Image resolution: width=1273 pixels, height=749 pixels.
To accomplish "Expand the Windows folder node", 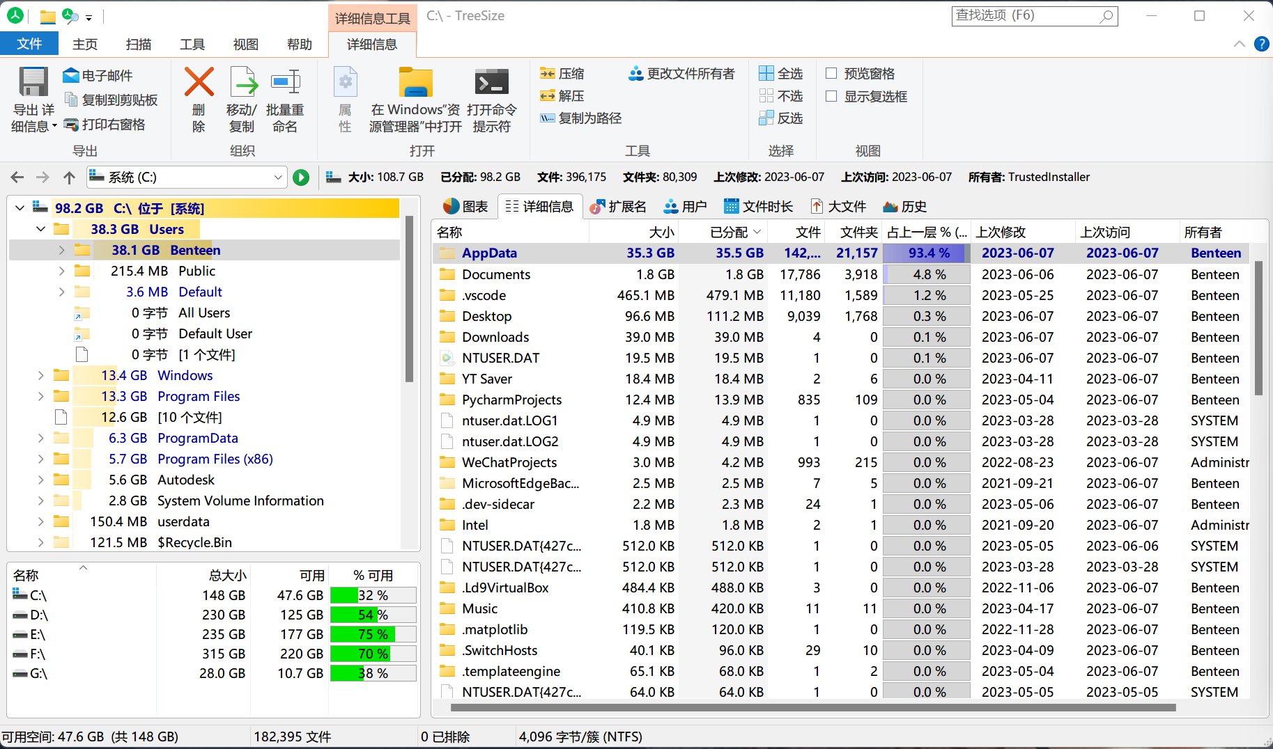I will (x=40, y=375).
